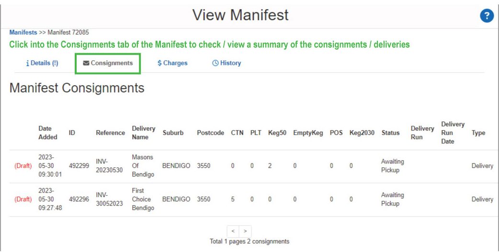
Task: Select reference INV-20230530
Action: (109, 166)
